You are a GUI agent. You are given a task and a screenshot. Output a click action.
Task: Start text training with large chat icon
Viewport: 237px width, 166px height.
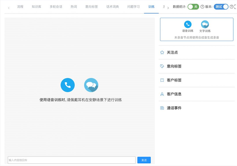click(x=91, y=85)
